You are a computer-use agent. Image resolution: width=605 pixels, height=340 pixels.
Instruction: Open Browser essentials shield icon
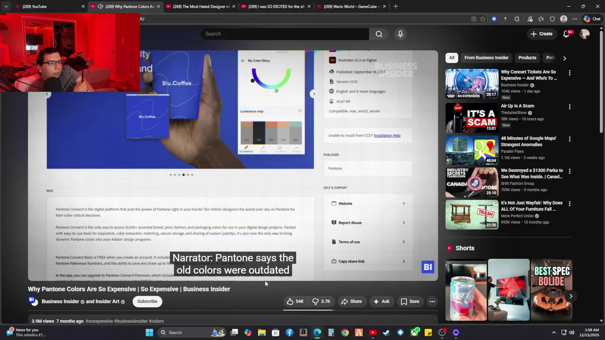click(552, 19)
